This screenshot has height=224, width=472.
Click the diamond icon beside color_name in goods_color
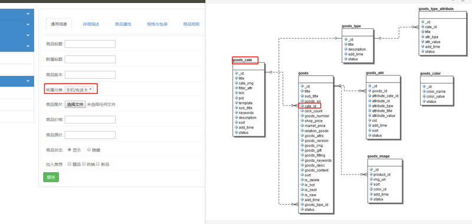pyautogui.click(x=424, y=92)
